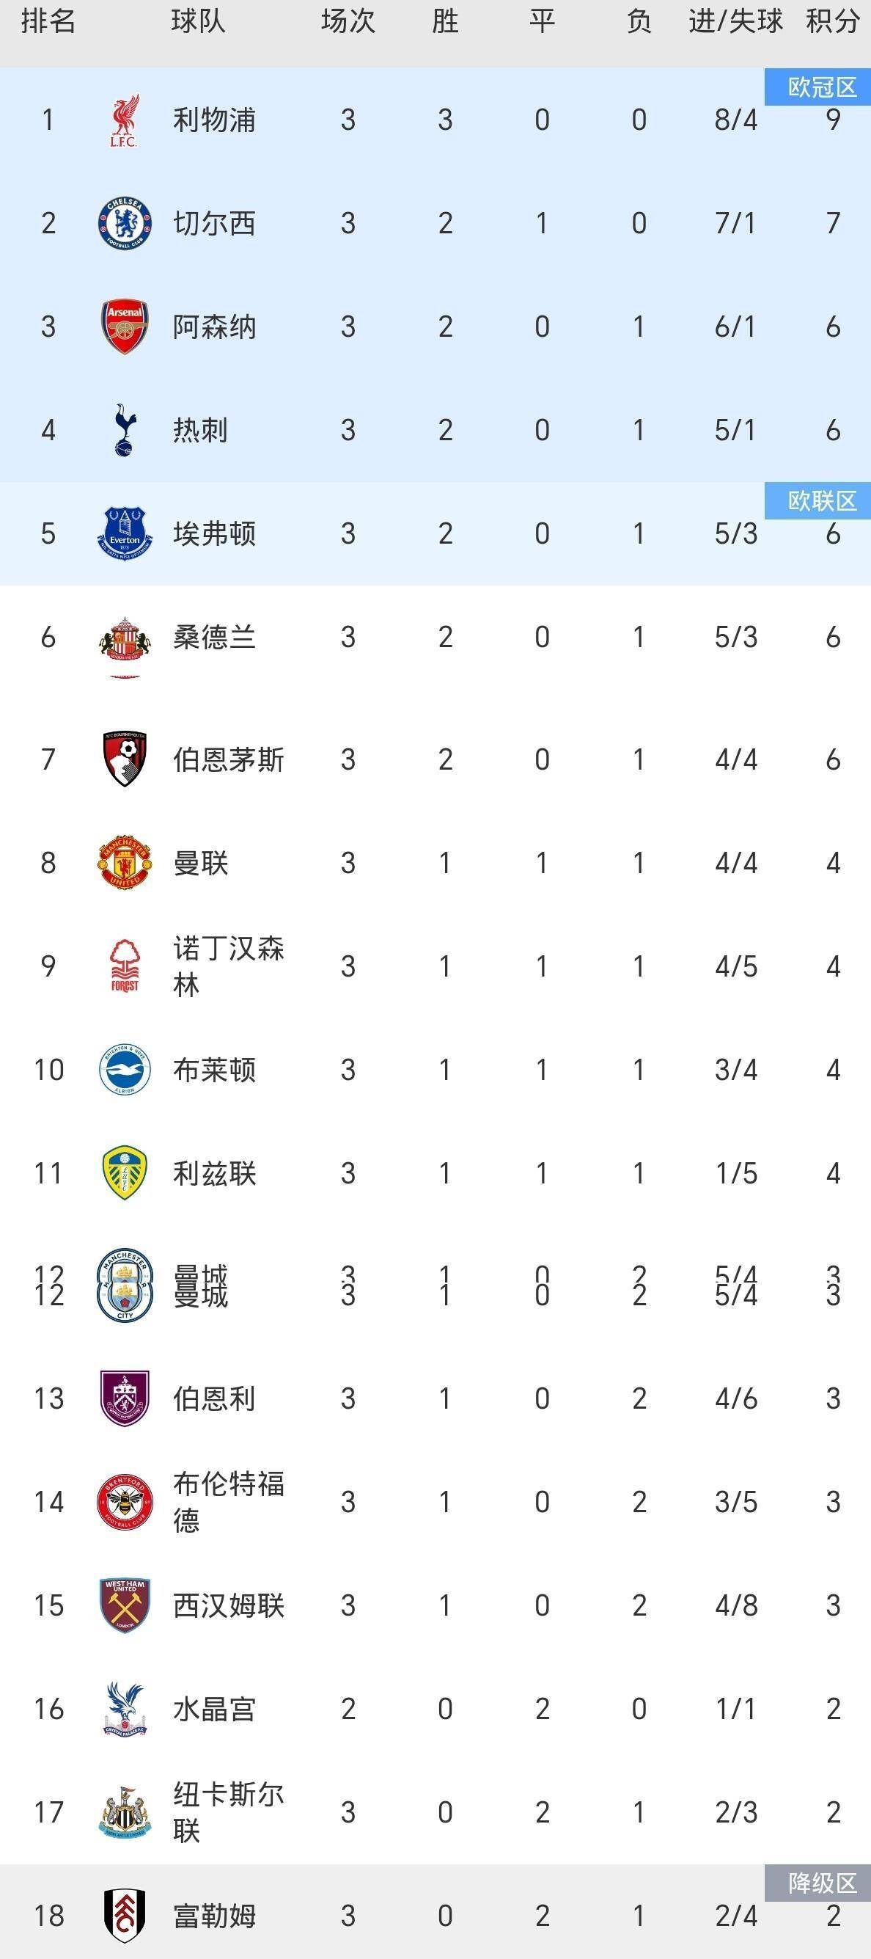The height and width of the screenshot is (1959, 871).
Task: Select the West Ham United crest
Action: coord(125,1605)
